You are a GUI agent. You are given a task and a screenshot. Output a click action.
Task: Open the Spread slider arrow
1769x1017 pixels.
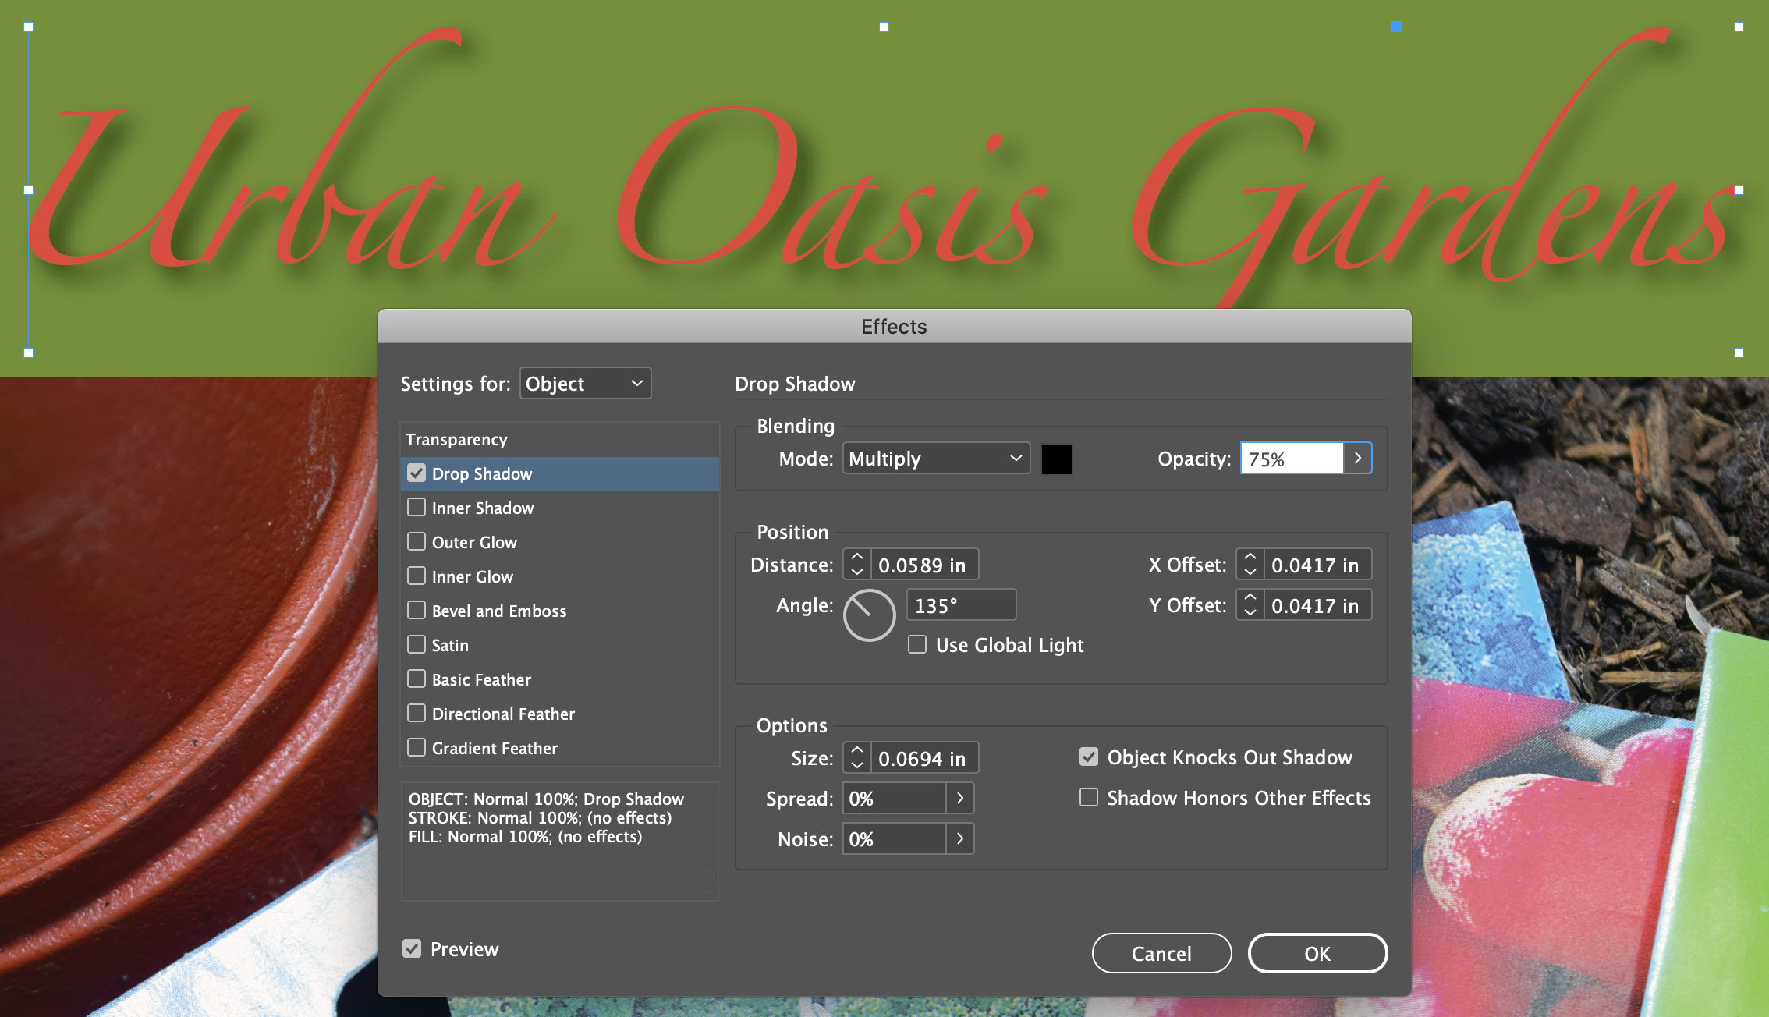pos(960,799)
